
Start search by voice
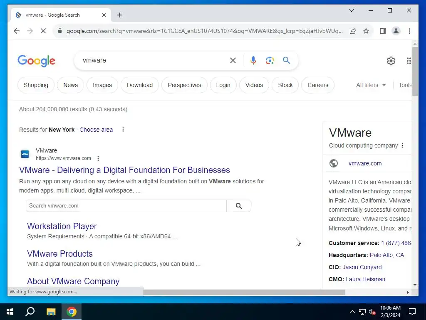click(253, 60)
